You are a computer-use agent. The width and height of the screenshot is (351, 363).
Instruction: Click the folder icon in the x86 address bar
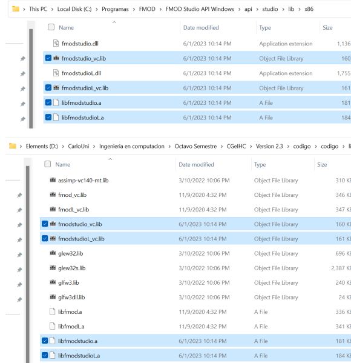click(x=16, y=9)
